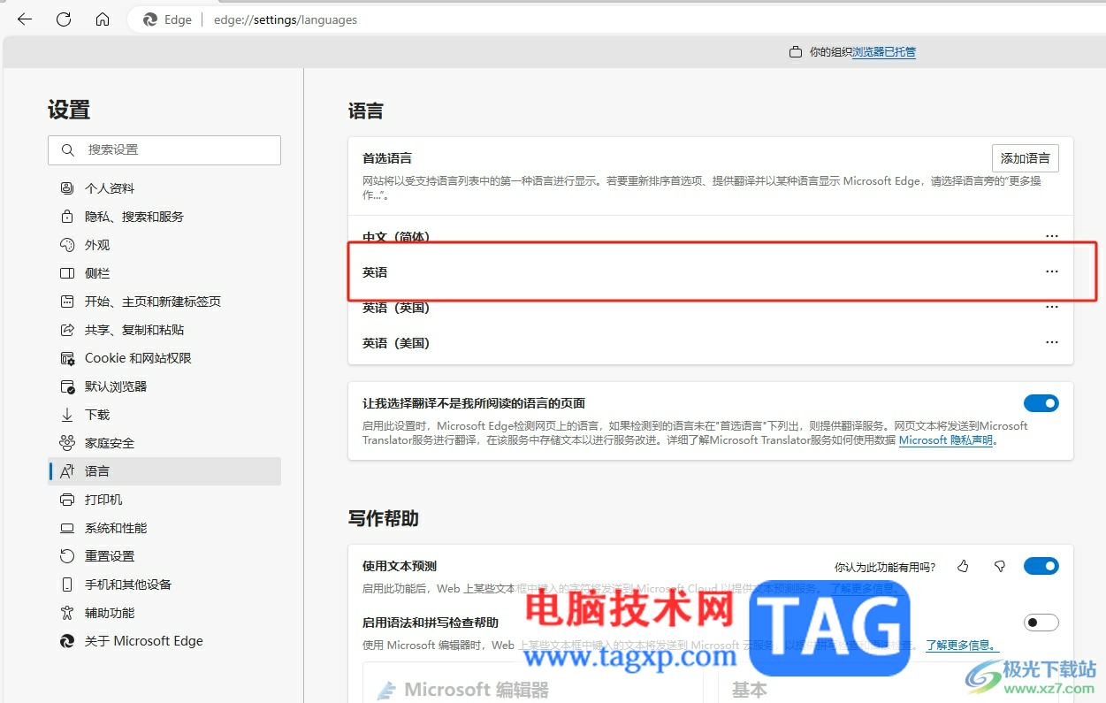The width and height of the screenshot is (1106, 703).
Task: Click the 侧栏 sidebar icon
Action: pyautogui.click(x=67, y=273)
